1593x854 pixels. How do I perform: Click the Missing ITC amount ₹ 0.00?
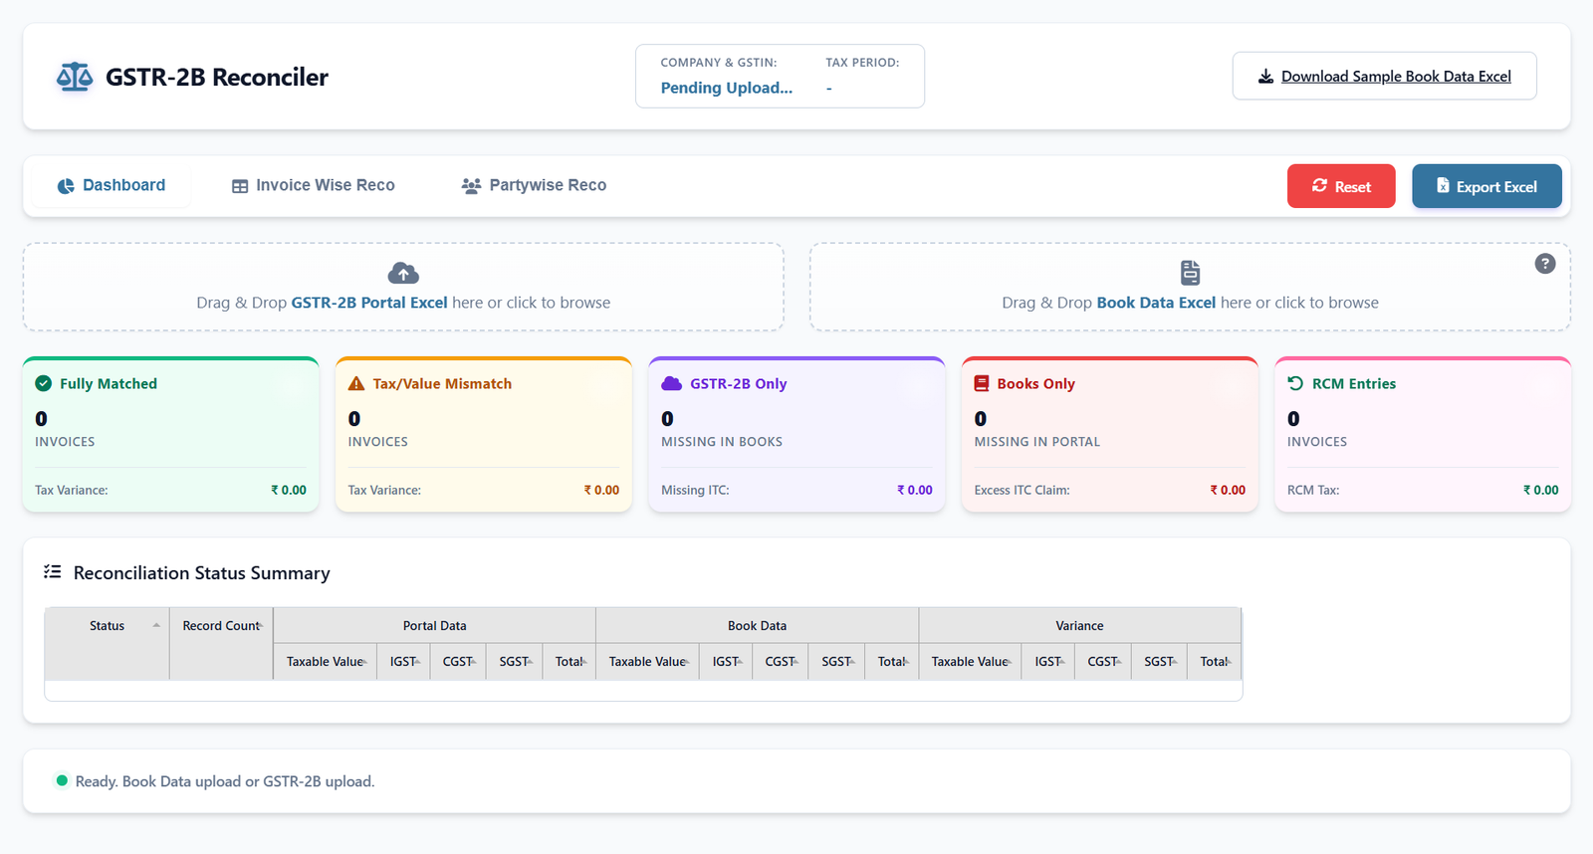point(915,490)
